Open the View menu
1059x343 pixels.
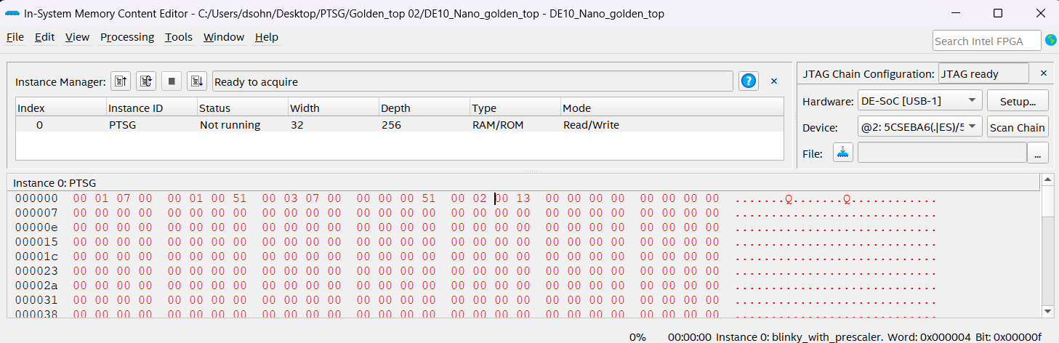77,37
